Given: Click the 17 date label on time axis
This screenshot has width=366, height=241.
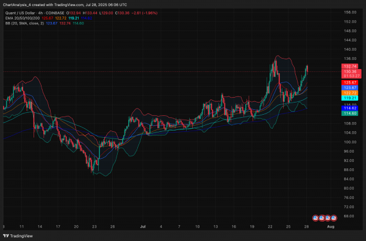Looking at the screenshot, I should point(58,226).
